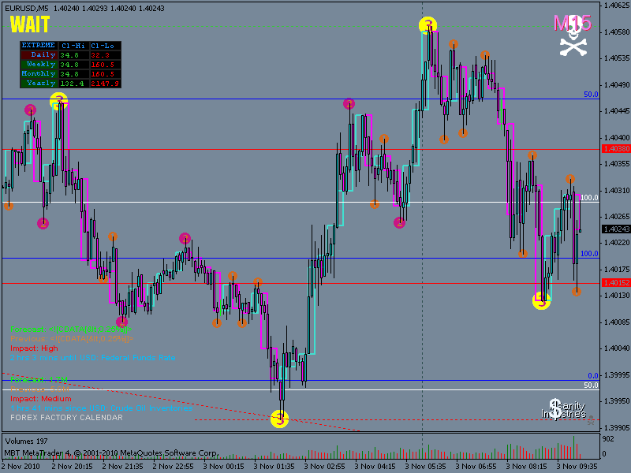The height and width of the screenshot is (473, 631).
Task: Click the Daily C1-Hi value 34.8
Action: [x=73, y=55]
